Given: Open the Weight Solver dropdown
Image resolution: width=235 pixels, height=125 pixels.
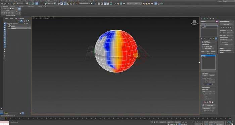Looking at the screenshot, I should point(207,92).
